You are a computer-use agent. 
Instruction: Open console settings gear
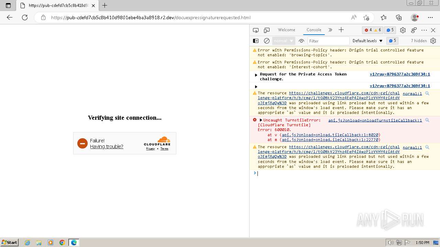(433, 41)
